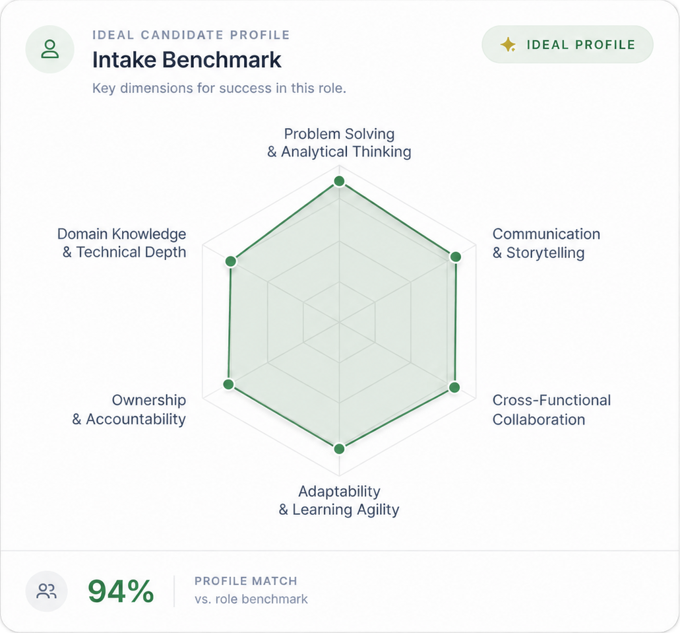Click the Communication & Storytelling axis label
Image resolution: width=680 pixels, height=633 pixels.
click(546, 243)
